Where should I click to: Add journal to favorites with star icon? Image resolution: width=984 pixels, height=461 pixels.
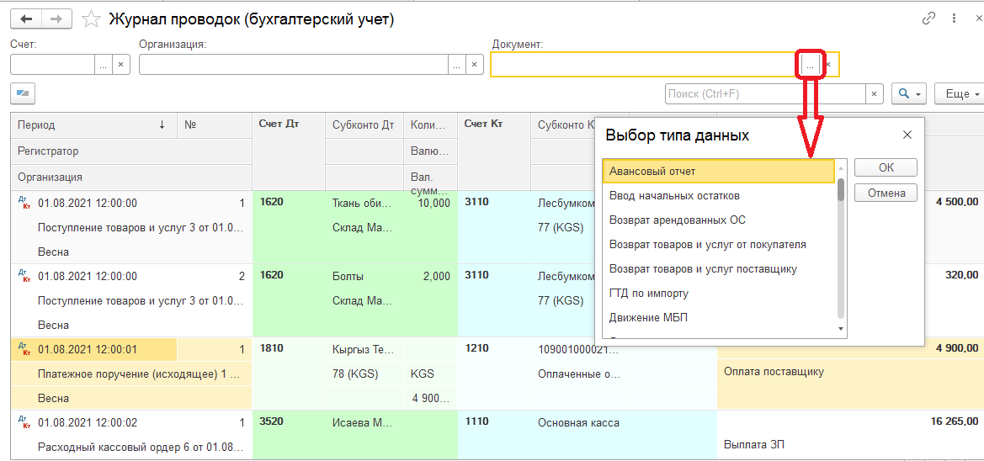tap(93, 19)
